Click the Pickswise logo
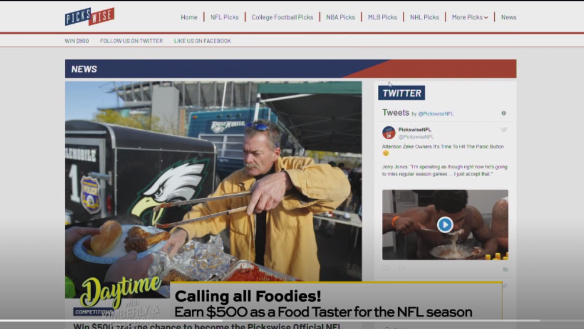 (90, 17)
